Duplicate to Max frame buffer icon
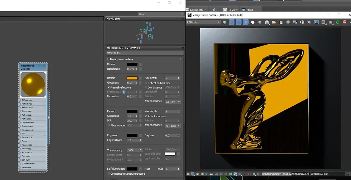Viewport: 351px width, 180px height. [295, 22]
